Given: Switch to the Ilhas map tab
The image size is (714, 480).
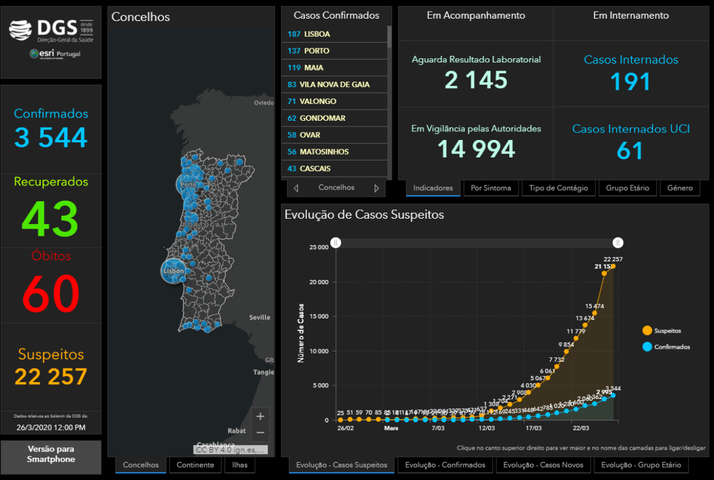Looking at the screenshot, I should click(240, 465).
